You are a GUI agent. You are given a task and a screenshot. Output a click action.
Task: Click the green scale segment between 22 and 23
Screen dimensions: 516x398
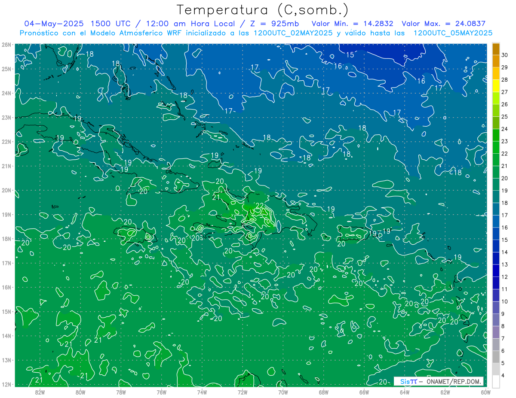[x=496, y=147]
